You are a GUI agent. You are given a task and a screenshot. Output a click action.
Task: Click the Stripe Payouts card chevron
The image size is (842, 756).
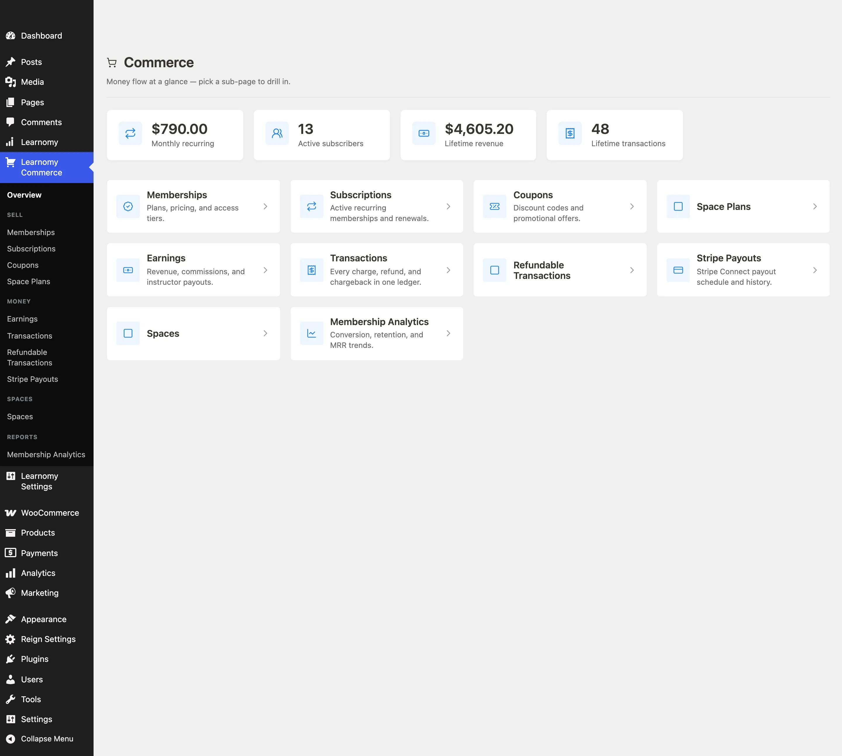coord(815,270)
